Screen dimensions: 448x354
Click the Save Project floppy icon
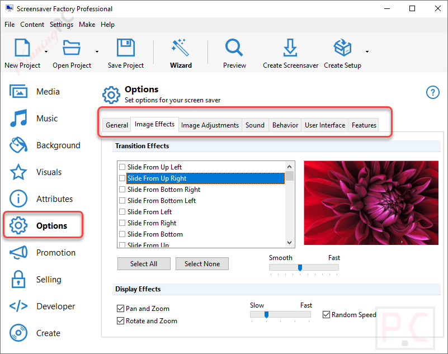click(125, 48)
